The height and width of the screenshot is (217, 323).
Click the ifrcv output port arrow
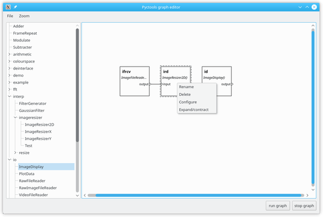click(x=150, y=84)
